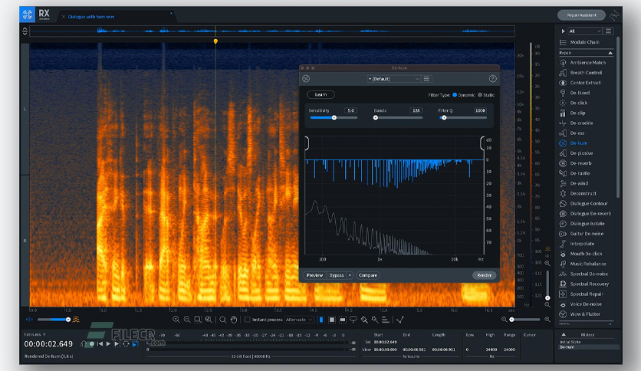
Task: Switch to Dialogue with hum.wav tab
Action: (x=90, y=17)
